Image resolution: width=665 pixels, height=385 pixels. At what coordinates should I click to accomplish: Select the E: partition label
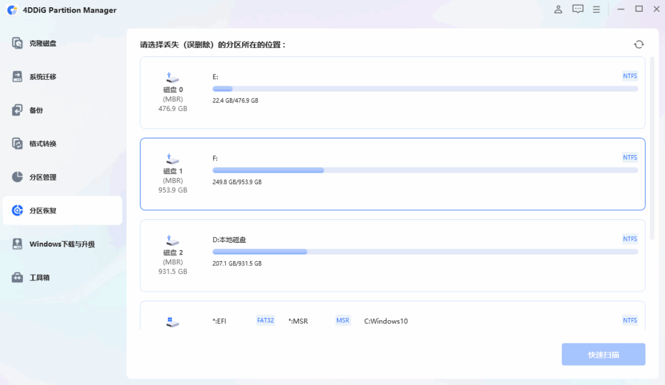pyautogui.click(x=216, y=77)
